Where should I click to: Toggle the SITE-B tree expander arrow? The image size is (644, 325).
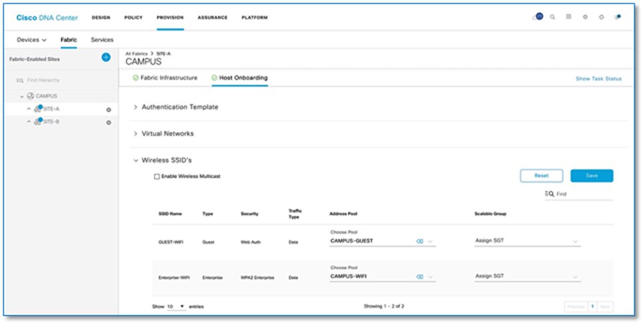(x=29, y=122)
